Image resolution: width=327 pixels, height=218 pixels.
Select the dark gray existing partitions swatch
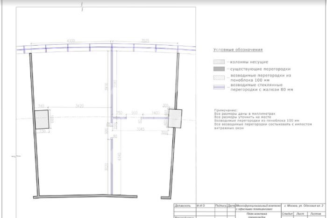[219, 69]
